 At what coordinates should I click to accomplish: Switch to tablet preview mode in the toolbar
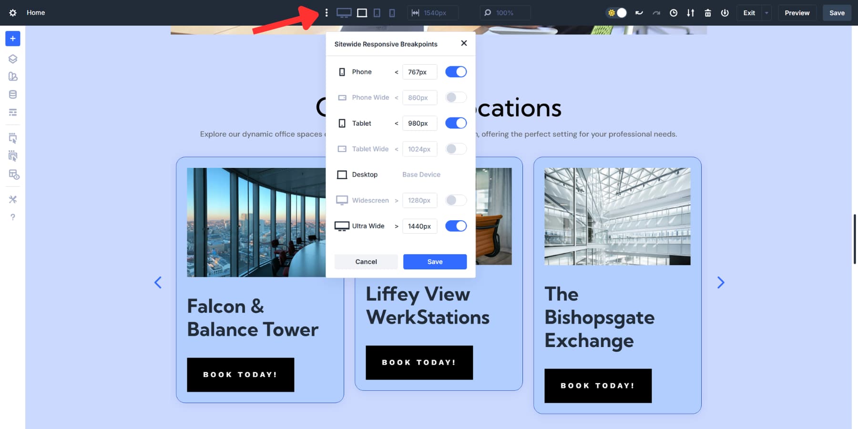(x=377, y=13)
